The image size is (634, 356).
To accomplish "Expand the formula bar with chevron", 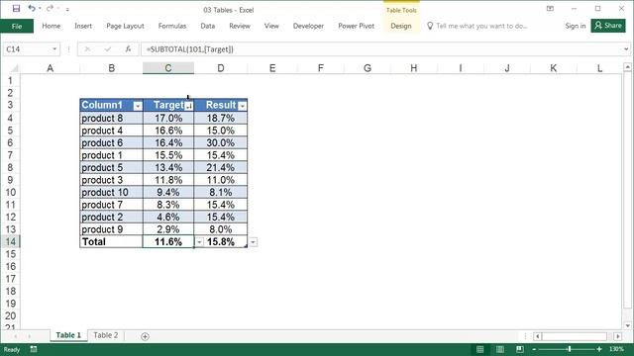I will pos(626,49).
